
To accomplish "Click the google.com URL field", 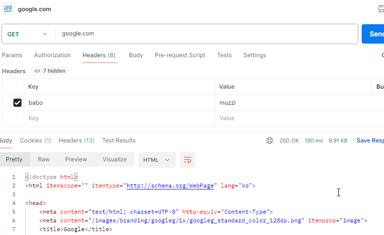I will tap(207, 34).
